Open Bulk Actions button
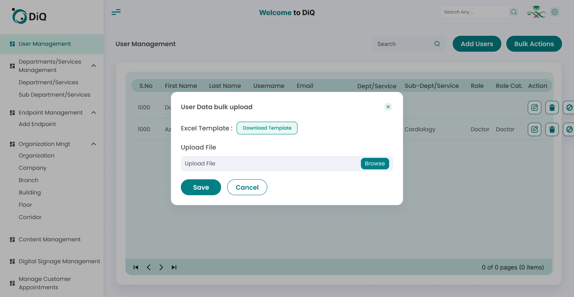The width and height of the screenshot is (574, 297). pos(534,44)
